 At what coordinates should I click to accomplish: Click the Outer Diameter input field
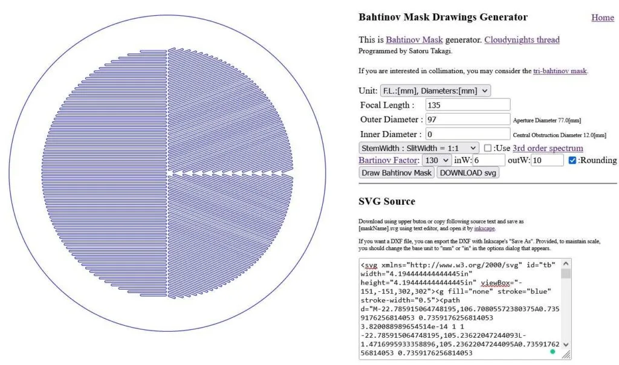[x=468, y=120]
